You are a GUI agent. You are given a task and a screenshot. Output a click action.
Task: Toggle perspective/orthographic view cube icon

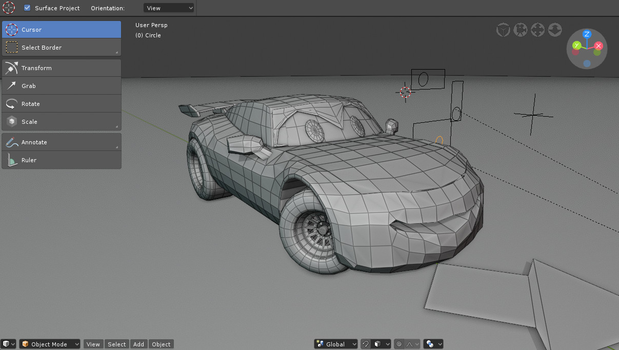pyautogui.click(x=503, y=30)
